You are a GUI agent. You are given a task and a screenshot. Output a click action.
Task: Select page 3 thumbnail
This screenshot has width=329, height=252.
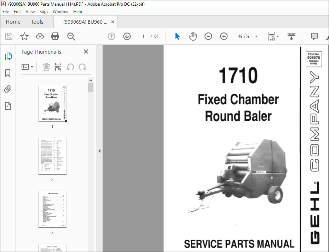[52, 209]
